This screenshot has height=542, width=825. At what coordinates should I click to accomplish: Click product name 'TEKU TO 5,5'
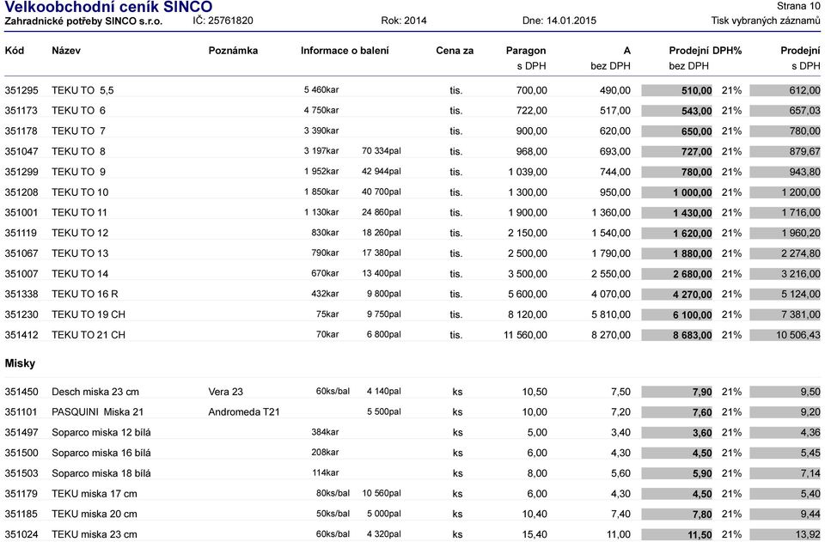82,90
